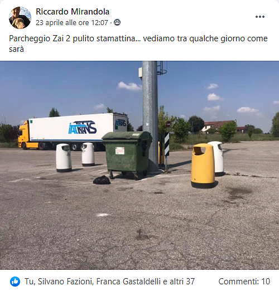Click the black garbage bag on the ground
The image size is (279, 291).
coord(102,180)
